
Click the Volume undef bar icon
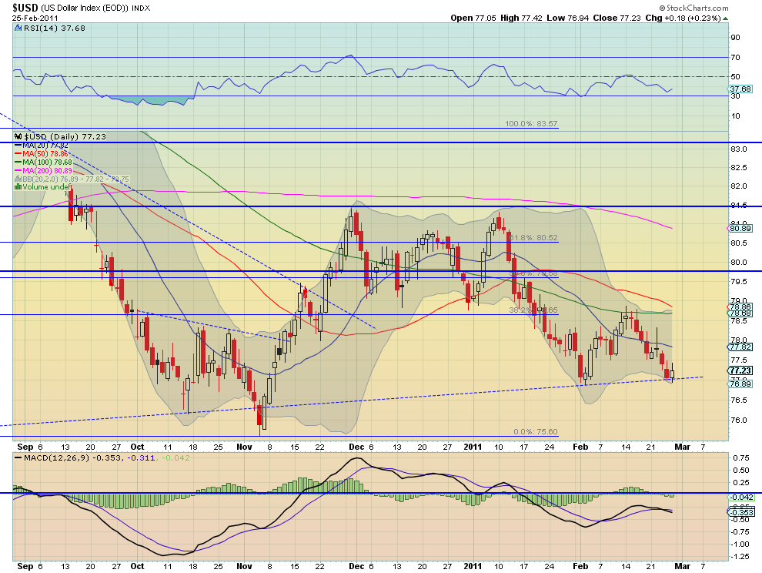[x=18, y=187]
